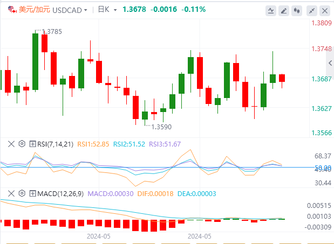The image size is (334, 244).
Task: Click the green candle at the 1.3590 low
Action: (145, 115)
